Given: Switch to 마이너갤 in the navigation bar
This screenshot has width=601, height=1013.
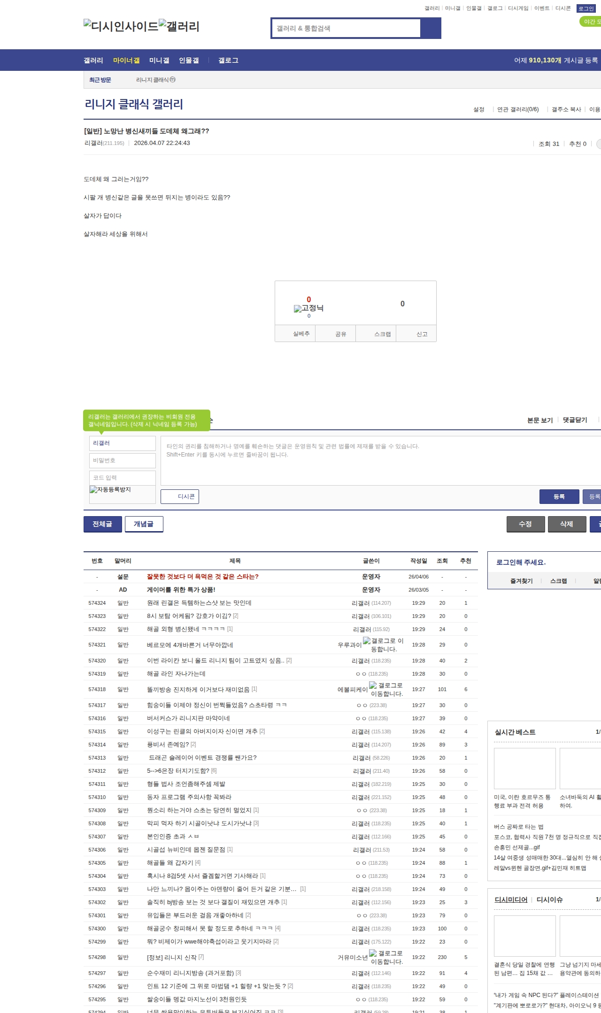Looking at the screenshot, I should [126, 61].
